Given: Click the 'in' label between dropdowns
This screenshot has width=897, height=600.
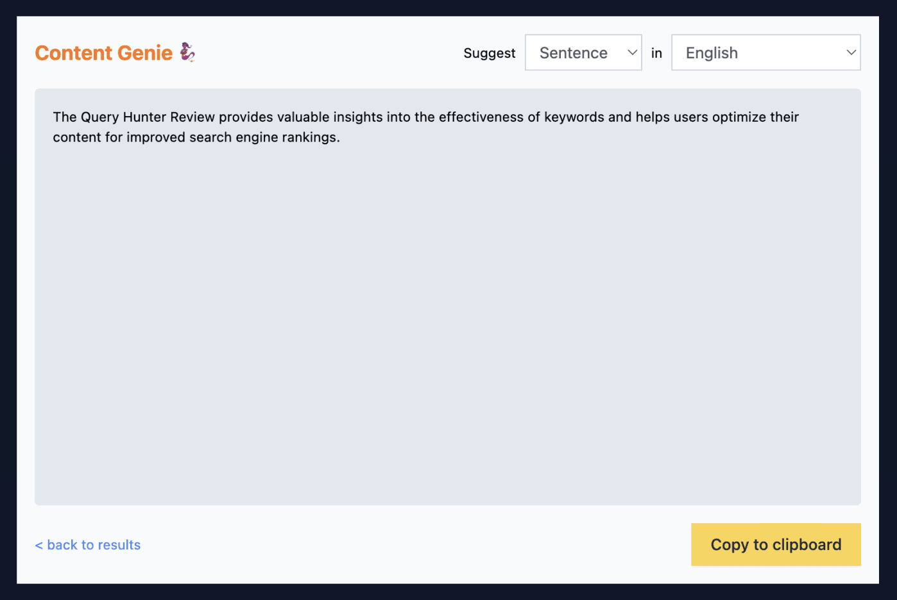Looking at the screenshot, I should (656, 53).
